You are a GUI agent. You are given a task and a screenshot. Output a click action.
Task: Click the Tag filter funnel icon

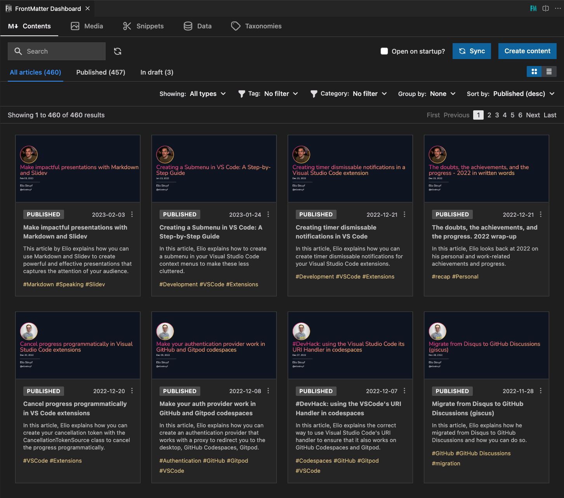241,94
